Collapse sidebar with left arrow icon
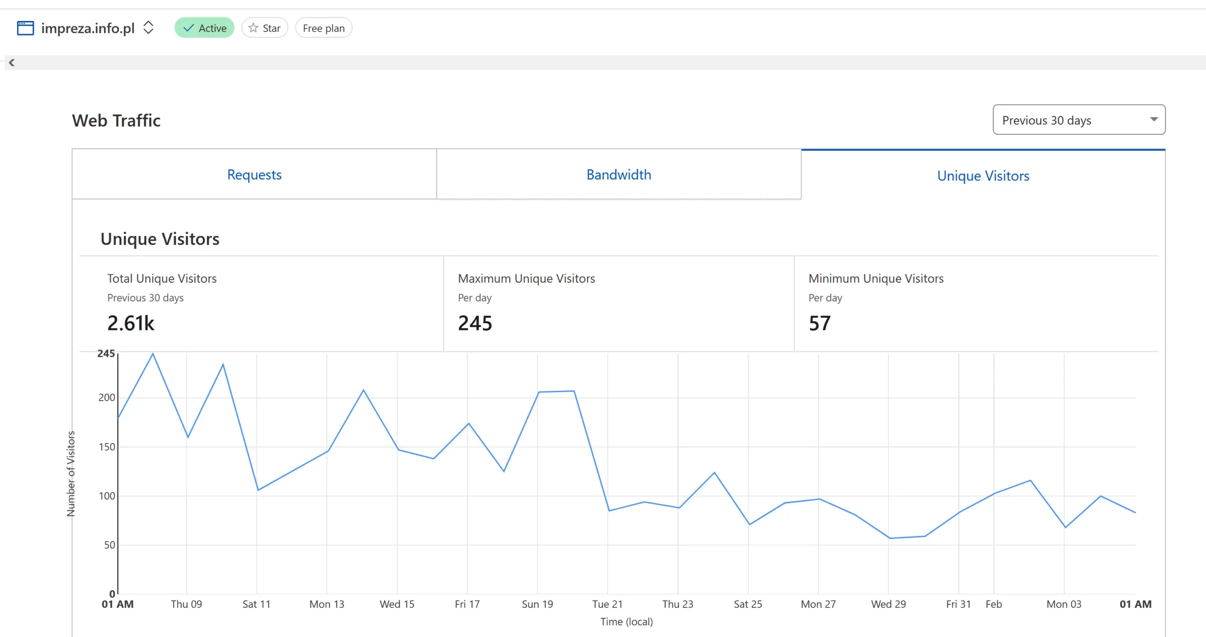The width and height of the screenshot is (1206, 637). [x=12, y=63]
